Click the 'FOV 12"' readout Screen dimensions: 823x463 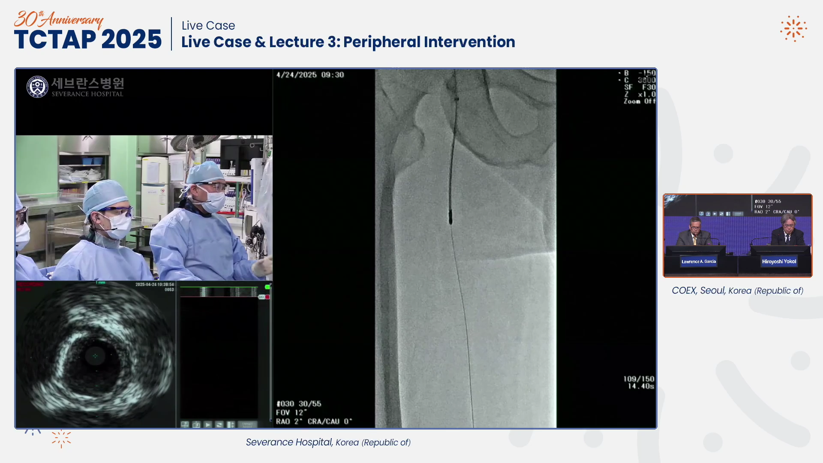(291, 412)
